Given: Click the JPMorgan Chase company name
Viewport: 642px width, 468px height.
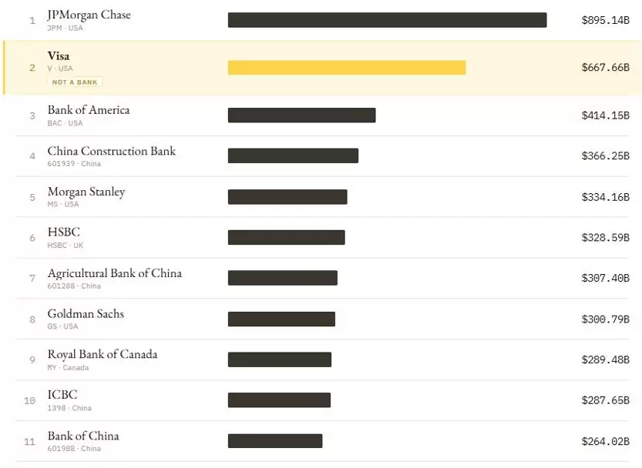Looking at the screenshot, I should point(89,15).
